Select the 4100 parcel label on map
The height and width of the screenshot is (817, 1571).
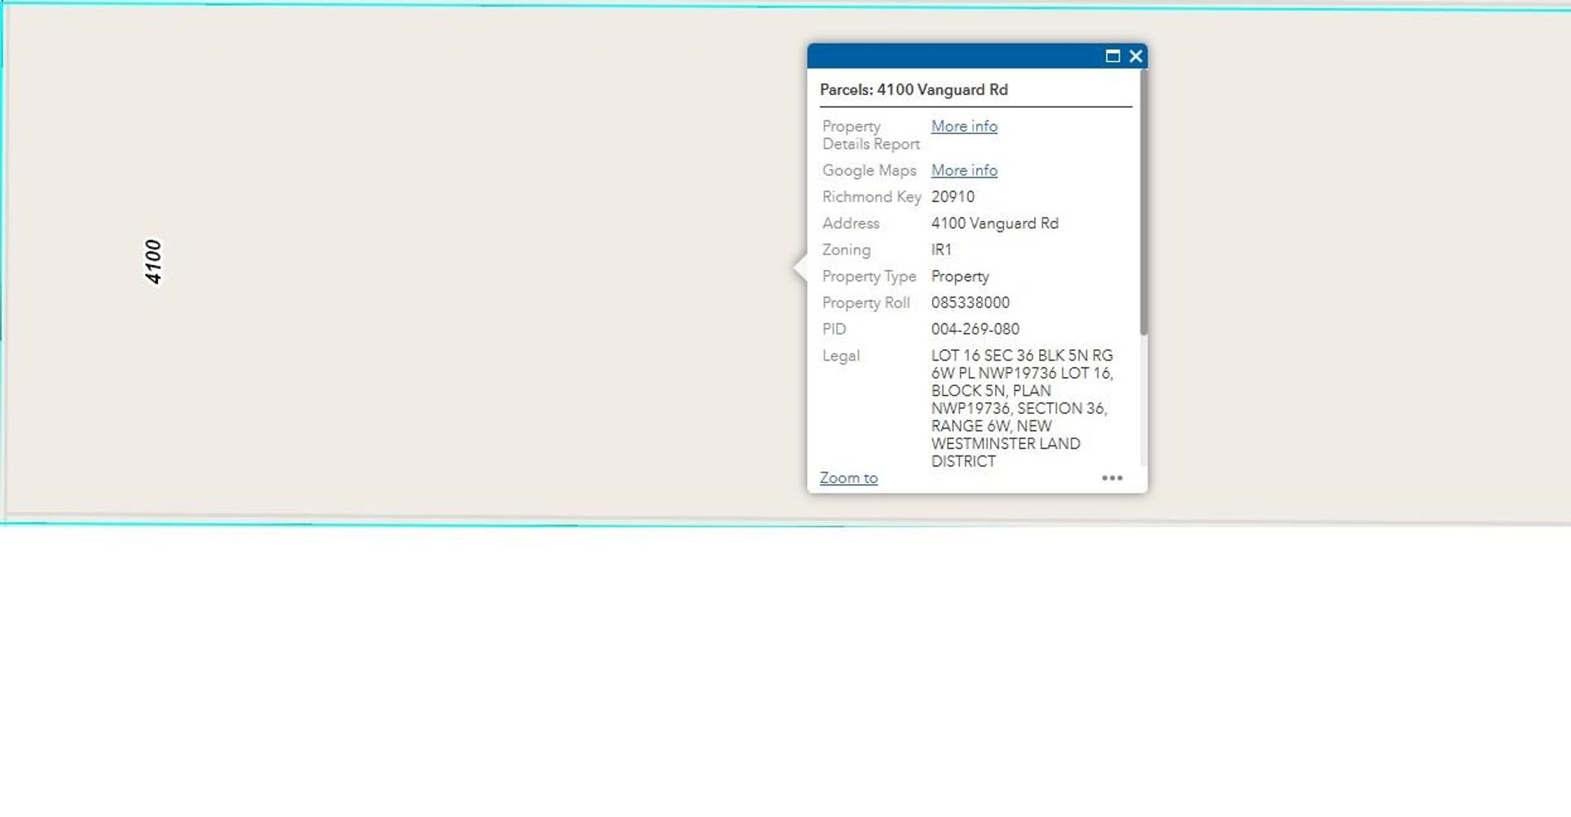point(153,262)
